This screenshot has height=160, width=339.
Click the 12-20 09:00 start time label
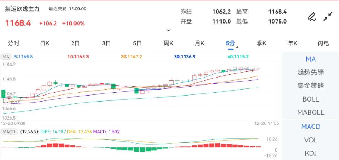click(x=13, y=124)
